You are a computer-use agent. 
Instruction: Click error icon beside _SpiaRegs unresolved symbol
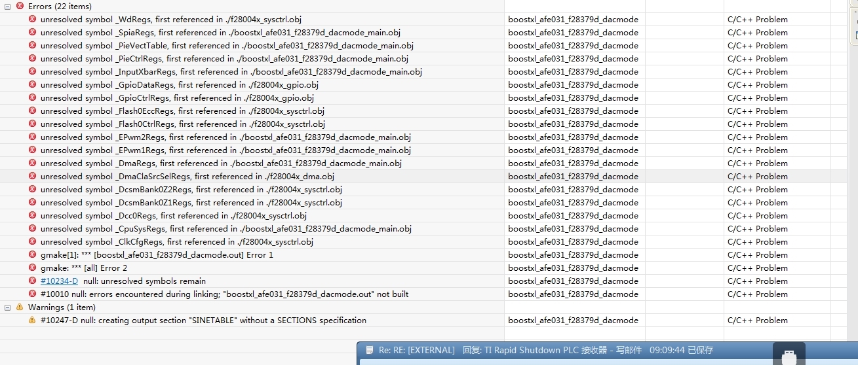coord(32,32)
